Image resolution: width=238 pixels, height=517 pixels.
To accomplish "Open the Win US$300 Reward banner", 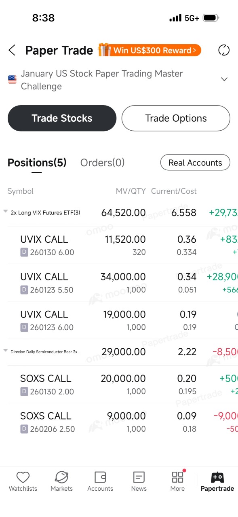I will (150, 50).
